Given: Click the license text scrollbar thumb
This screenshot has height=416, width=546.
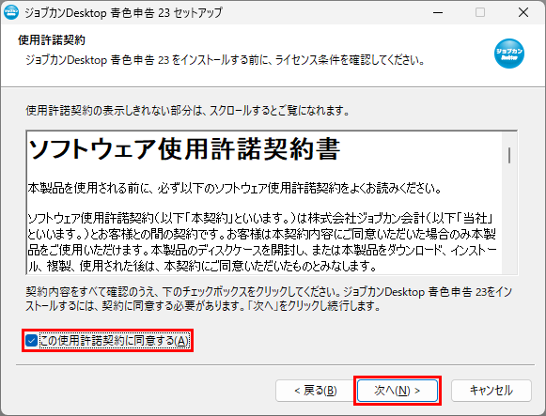Looking at the screenshot, I should click(509, 155).
